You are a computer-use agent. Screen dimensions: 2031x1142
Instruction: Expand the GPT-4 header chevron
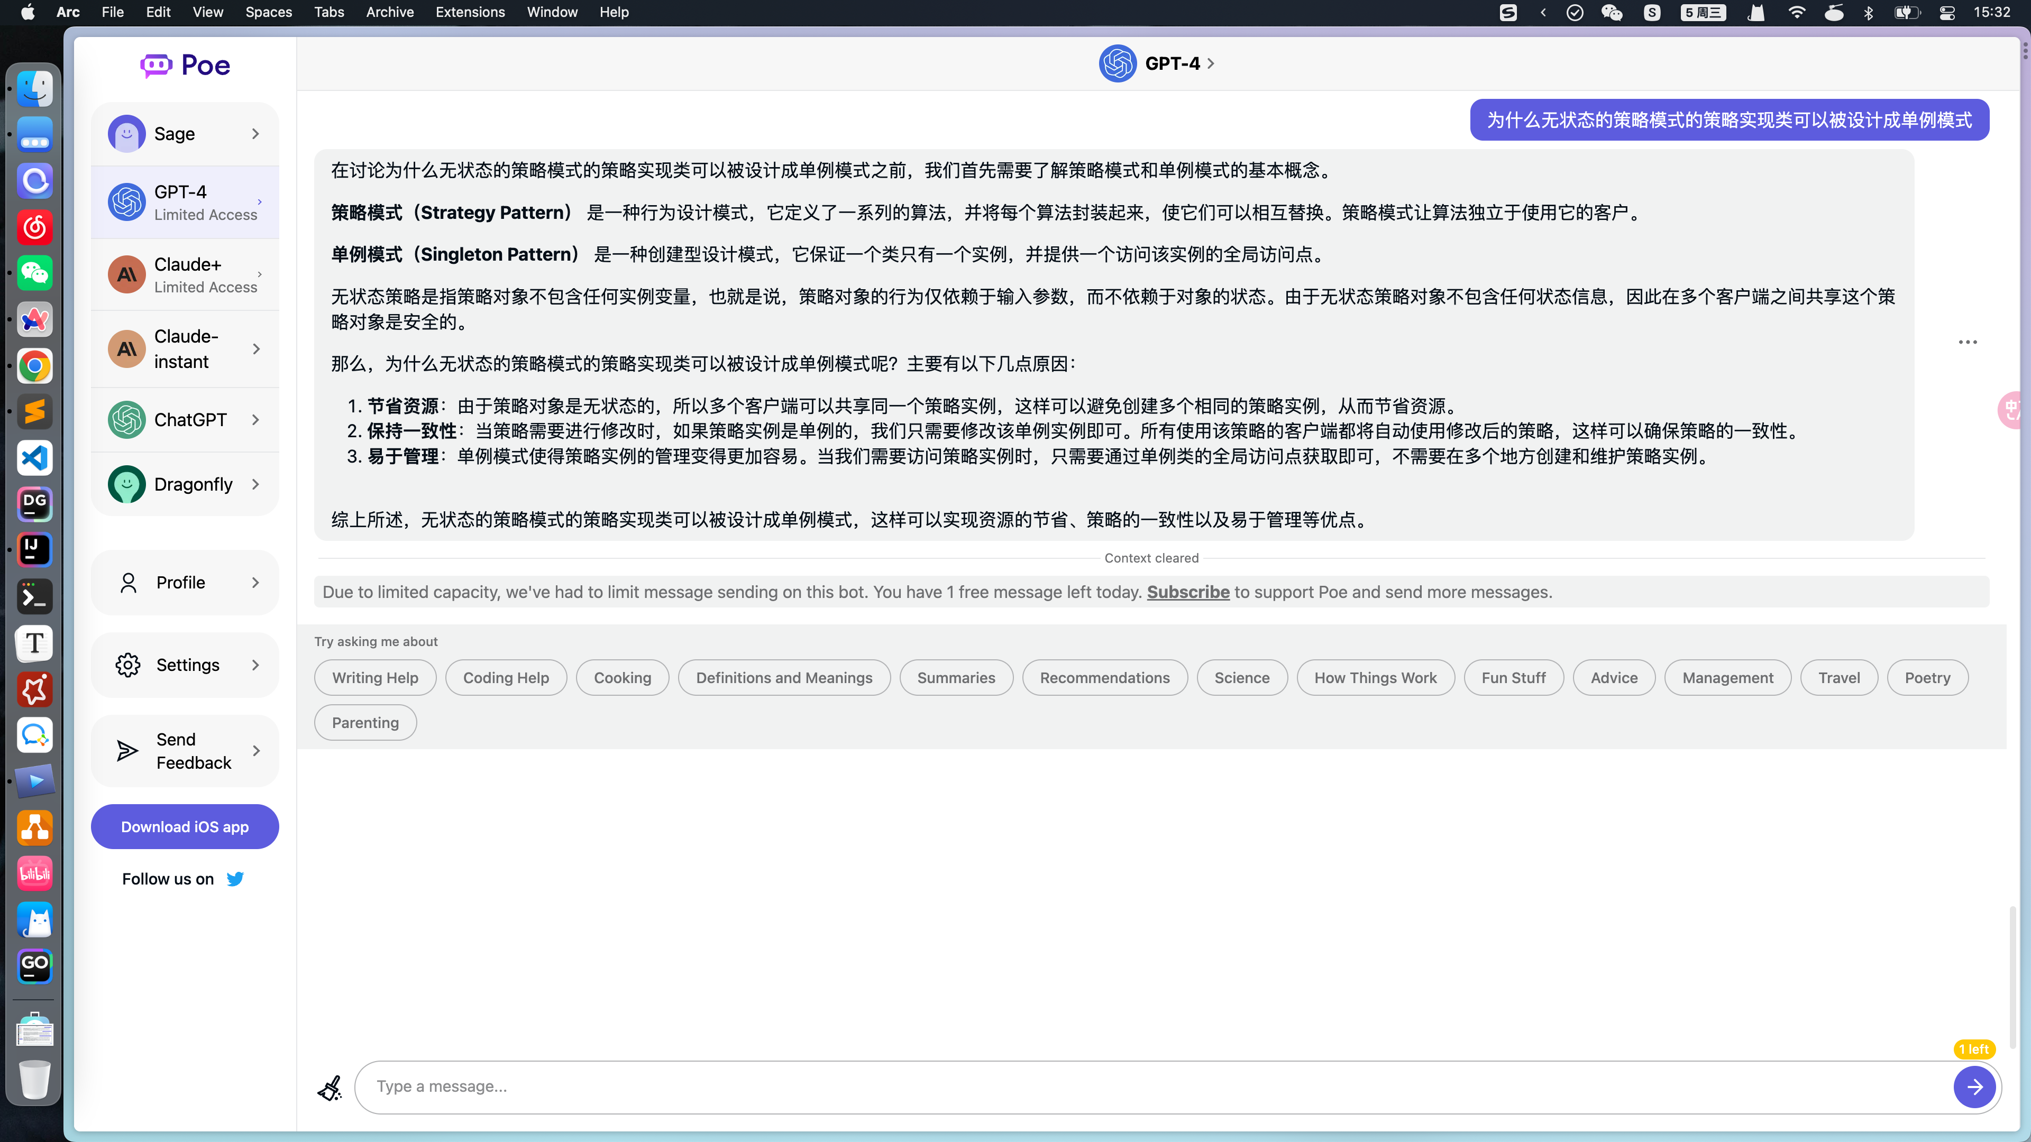coord(1211,64)
